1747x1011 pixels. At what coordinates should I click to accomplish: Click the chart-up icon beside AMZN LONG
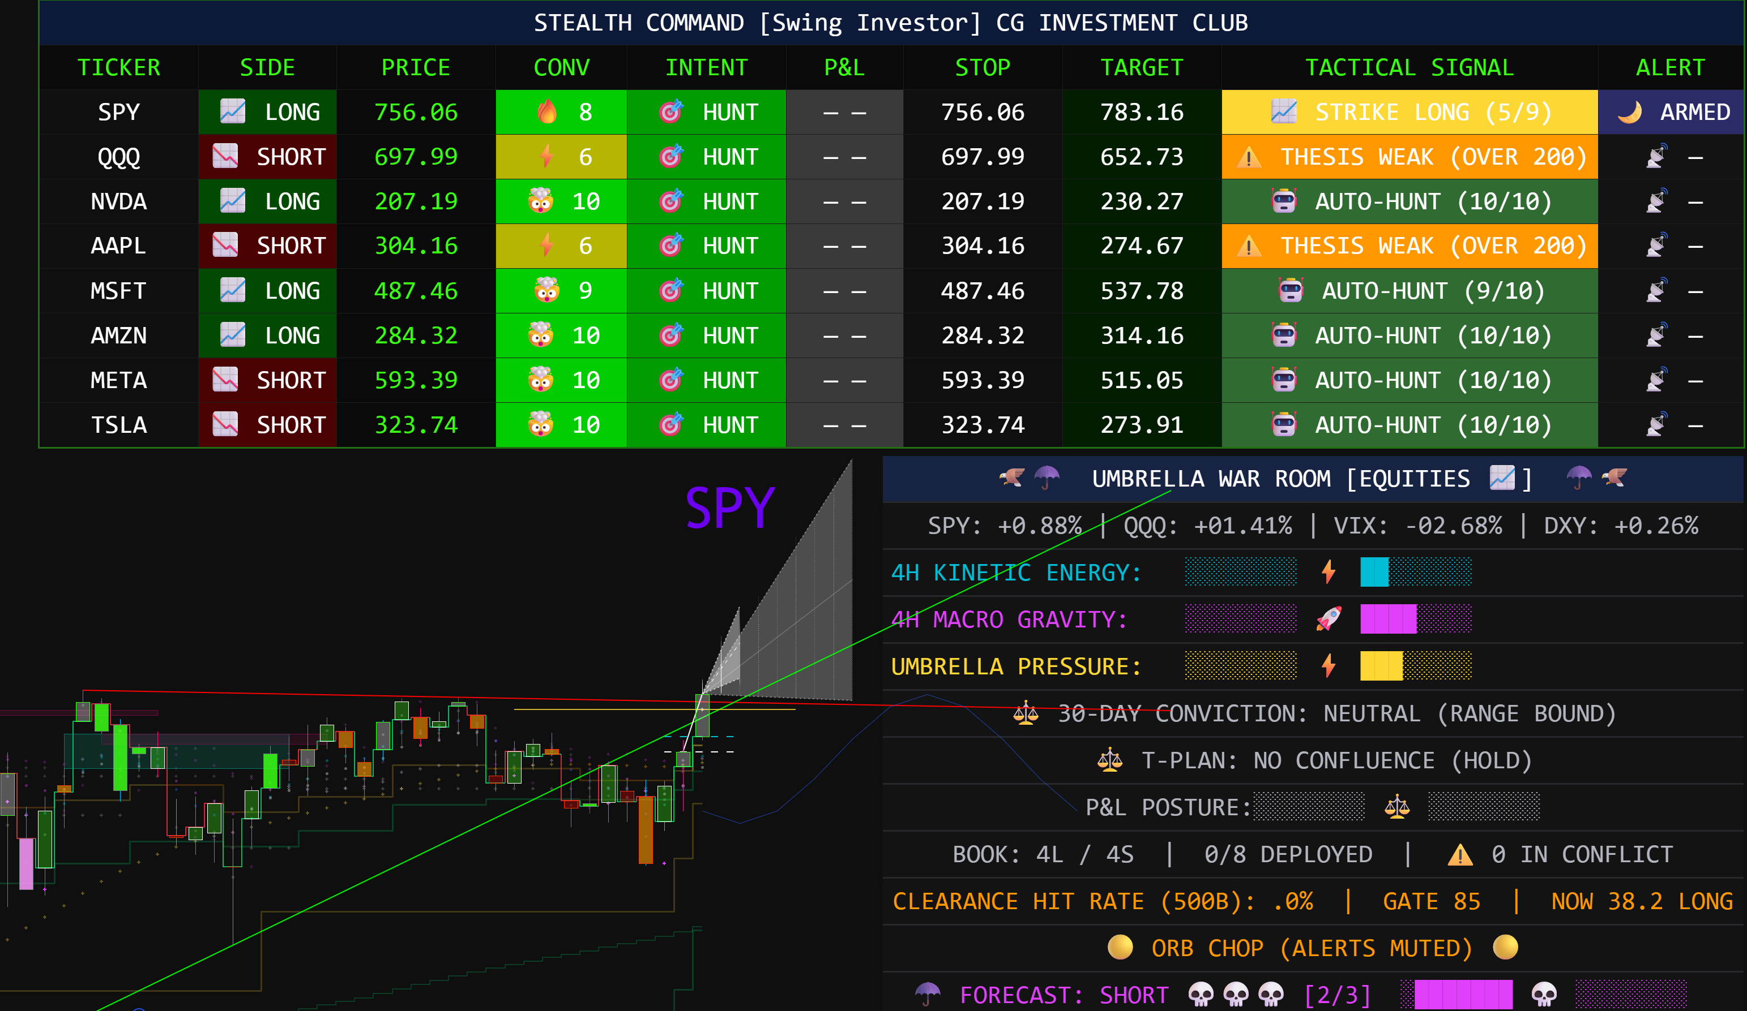click(x=232, y=334)
